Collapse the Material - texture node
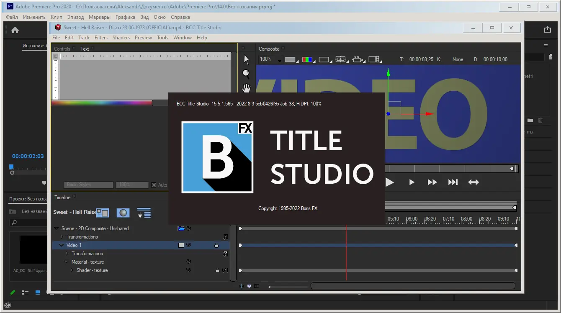The image size is (561, 313). click(67, 262)
